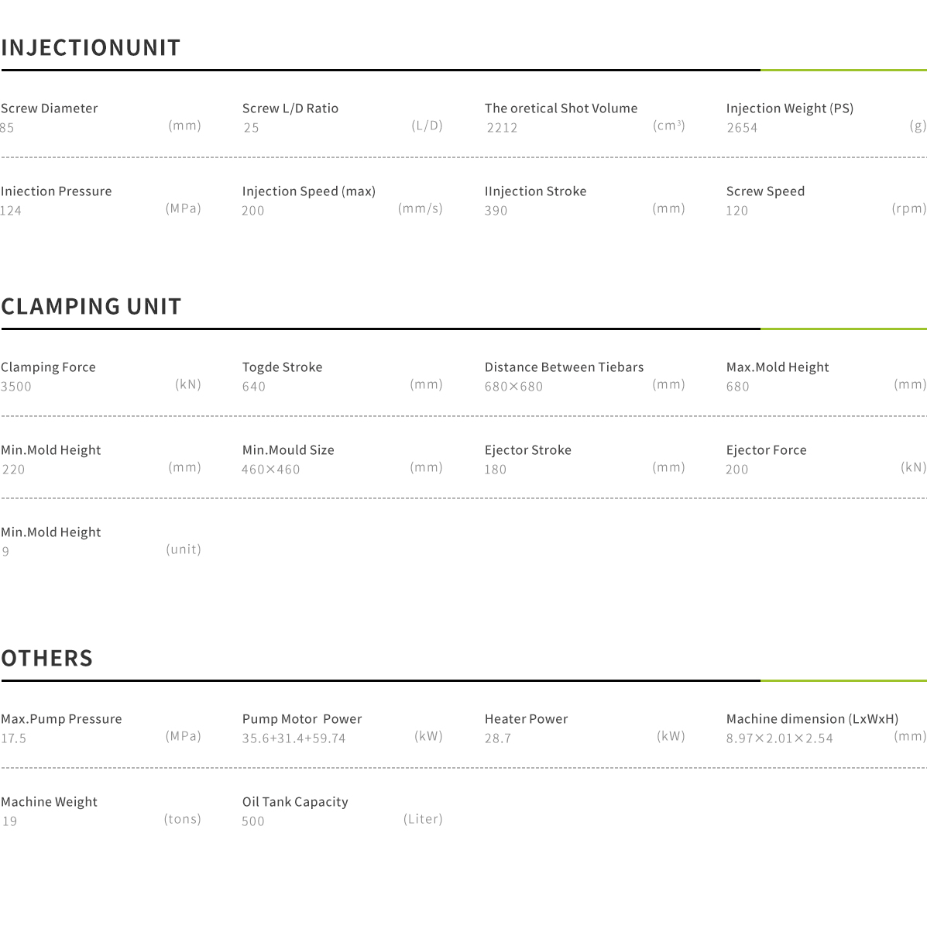
Task: Select the Screw Speed rpm unit
Action: tap(908, 208)
